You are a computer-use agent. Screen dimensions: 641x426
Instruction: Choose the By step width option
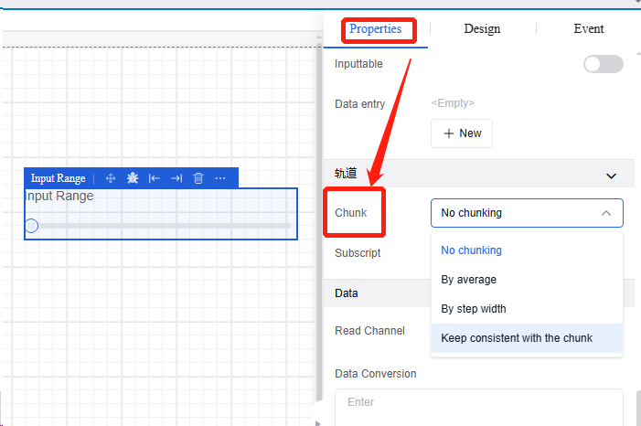[x=527, y=309]
